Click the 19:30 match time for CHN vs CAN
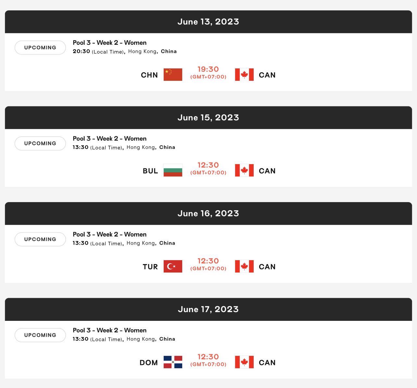The height and width of the screenshot is (388, 417). 208,69
